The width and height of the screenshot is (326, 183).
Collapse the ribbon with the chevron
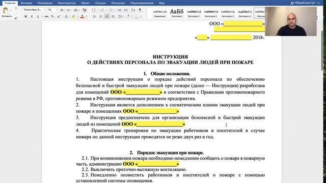pyautogui.click(x=319, y=3)
